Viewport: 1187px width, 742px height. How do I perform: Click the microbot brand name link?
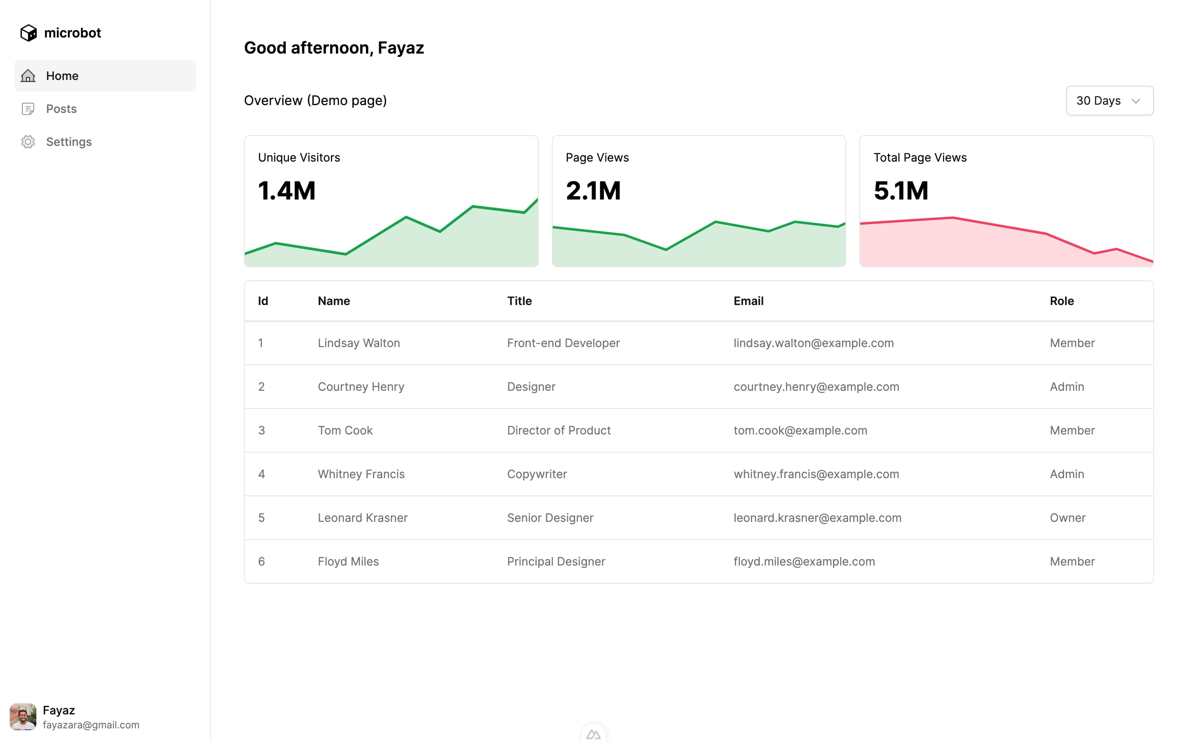pos(73,33)
